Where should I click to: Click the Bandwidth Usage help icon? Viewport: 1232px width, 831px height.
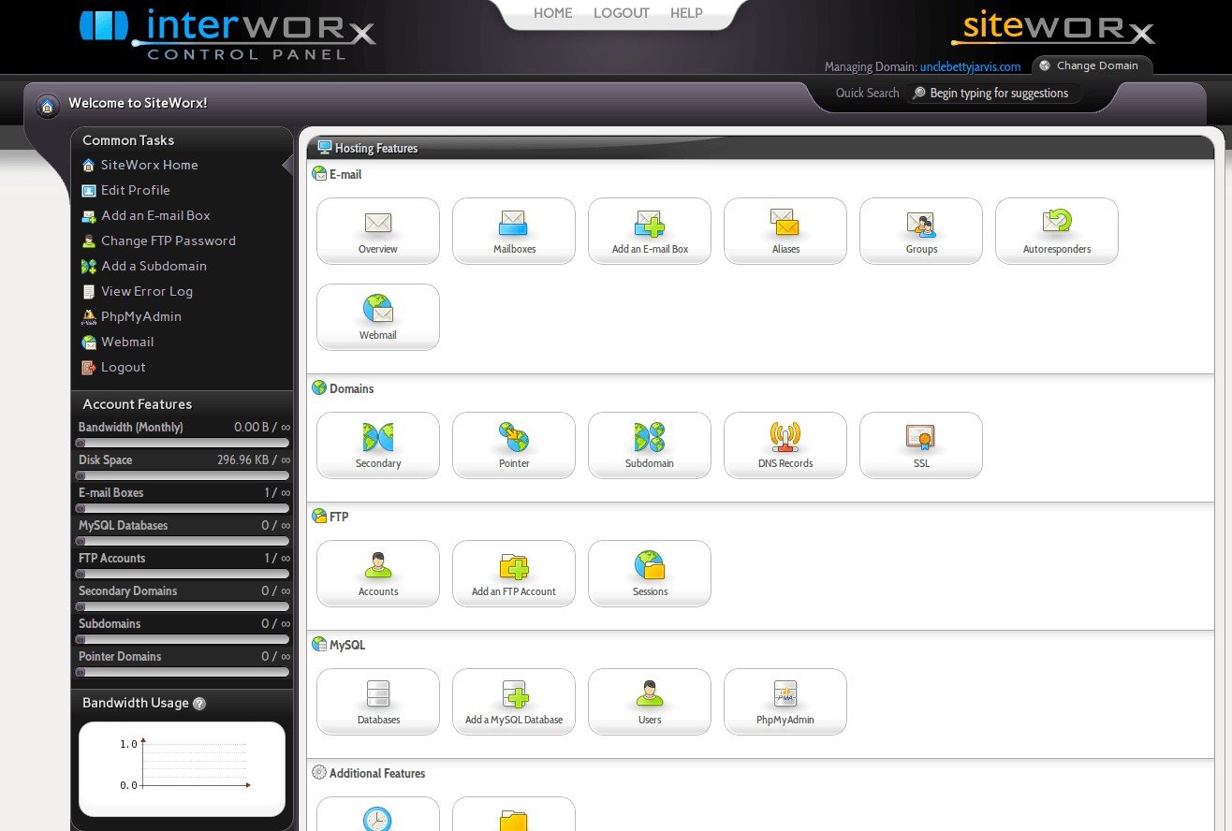[x=199, y=704]
